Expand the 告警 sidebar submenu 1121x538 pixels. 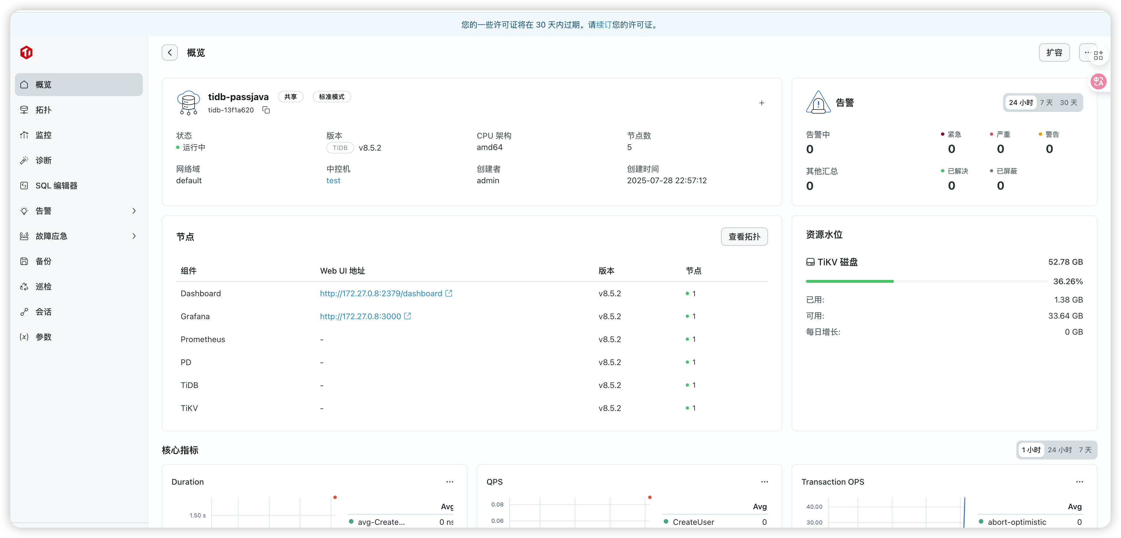point(134,211)
